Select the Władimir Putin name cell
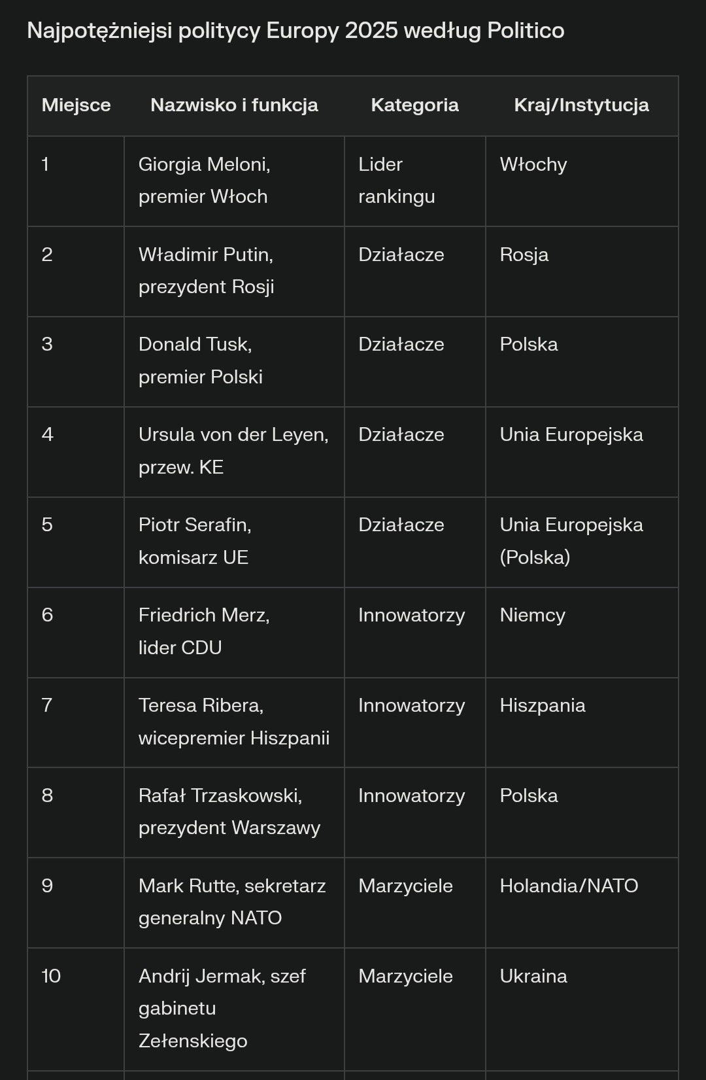Screen dimensions: 706x1080 click(x=206, y=271)
